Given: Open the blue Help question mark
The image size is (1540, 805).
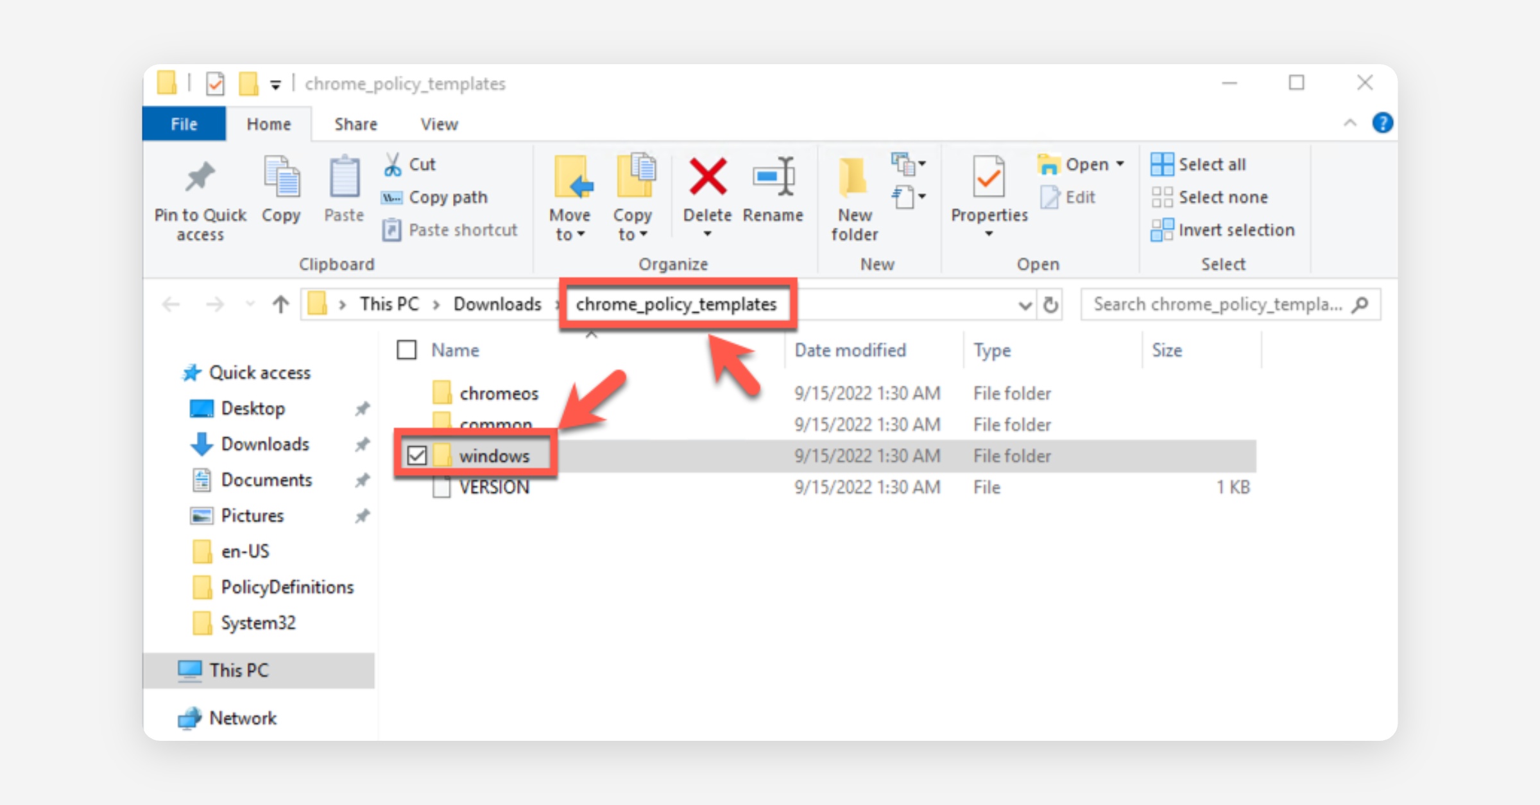Looking at the screenshot, I should (x=1382, y=123).
